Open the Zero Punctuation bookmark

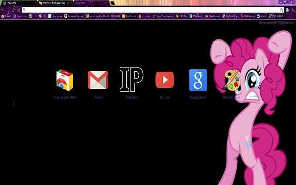(163, 16)
